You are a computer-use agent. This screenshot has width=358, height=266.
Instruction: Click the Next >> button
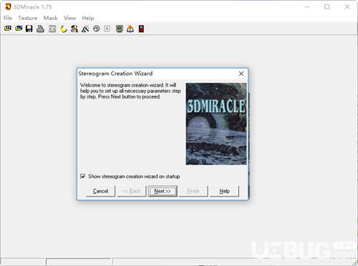click(x=163, y=191)
